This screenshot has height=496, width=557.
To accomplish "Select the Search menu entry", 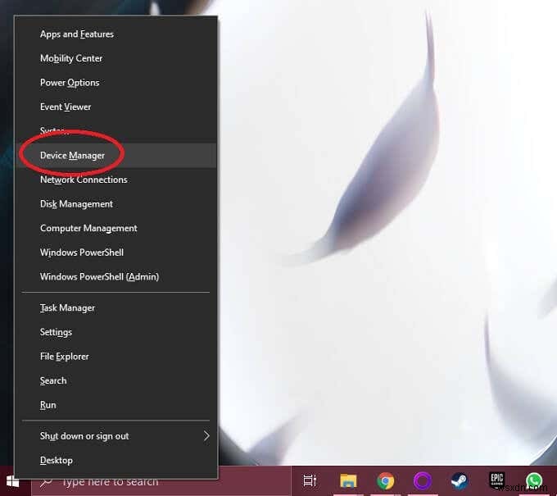I will (x=115, y=380).
